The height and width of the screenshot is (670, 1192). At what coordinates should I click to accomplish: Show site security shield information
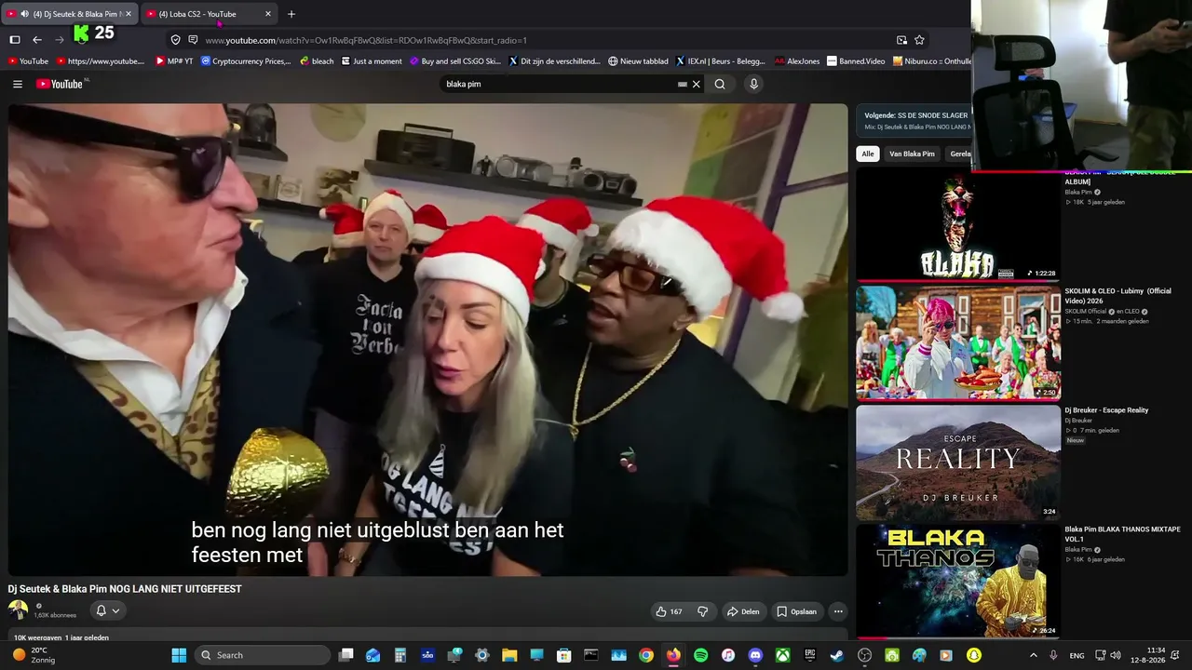pos(175,40)
